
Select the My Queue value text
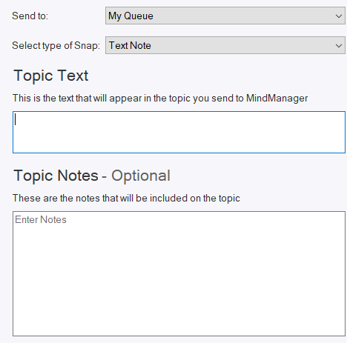click(x=130, y=16)
